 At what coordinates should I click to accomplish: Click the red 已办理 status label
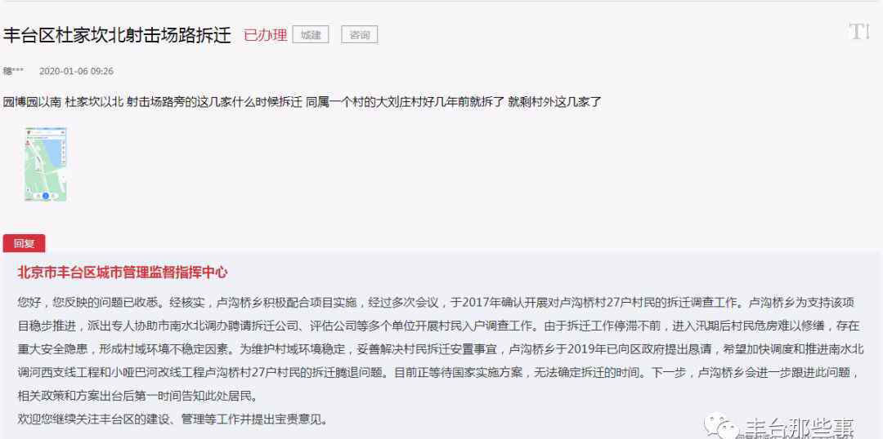click(265, 35)
